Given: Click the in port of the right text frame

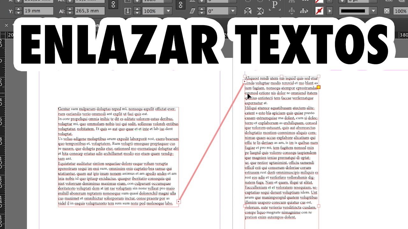Looking at the screenshot, I should point(245,82).
